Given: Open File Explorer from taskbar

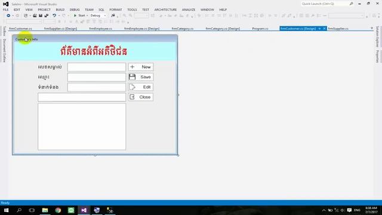Looking at the screenshot, I should pyautogui.click(x=45, y=210).
